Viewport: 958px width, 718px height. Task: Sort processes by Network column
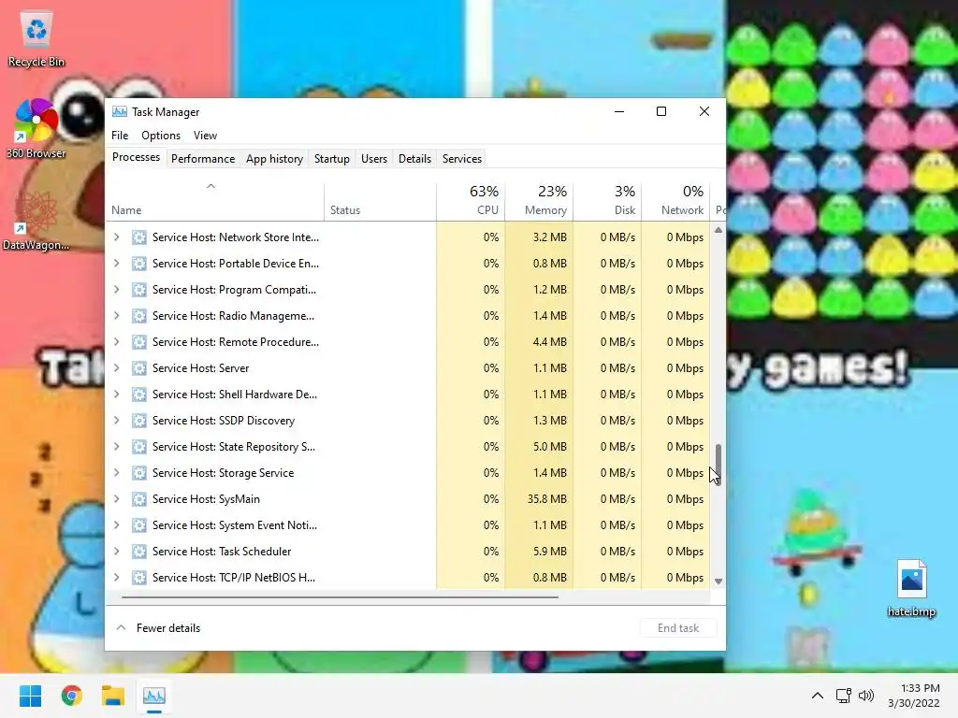[675, 202]
